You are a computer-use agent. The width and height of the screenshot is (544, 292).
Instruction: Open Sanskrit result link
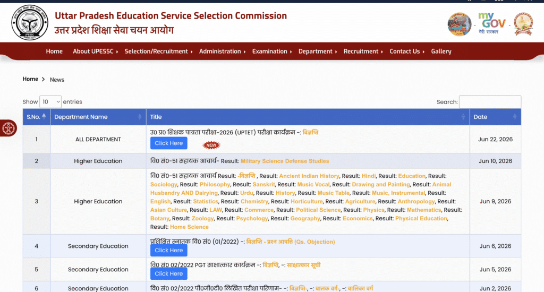click(x=263, y=185)
